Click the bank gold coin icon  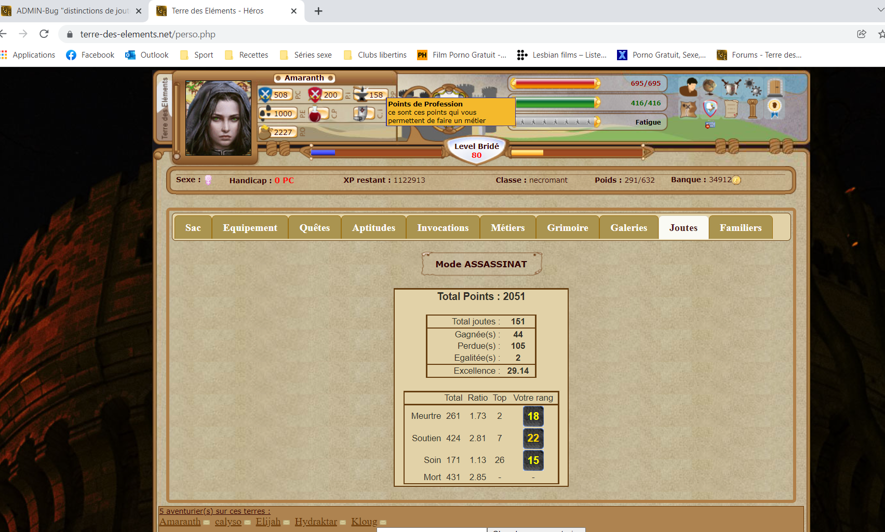coord(736,180)
